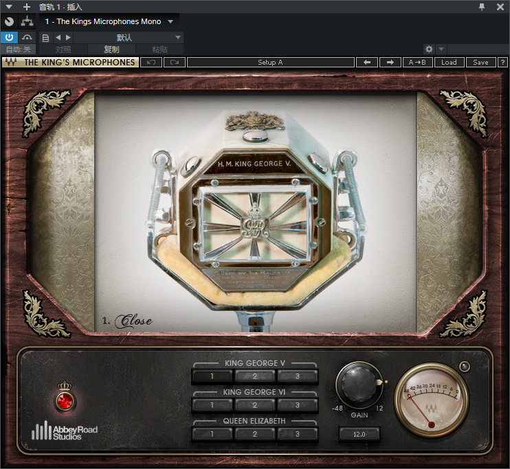Click the 自动: 关 automation toggle
The image size is (510, 469).
[x=19, y=50]
